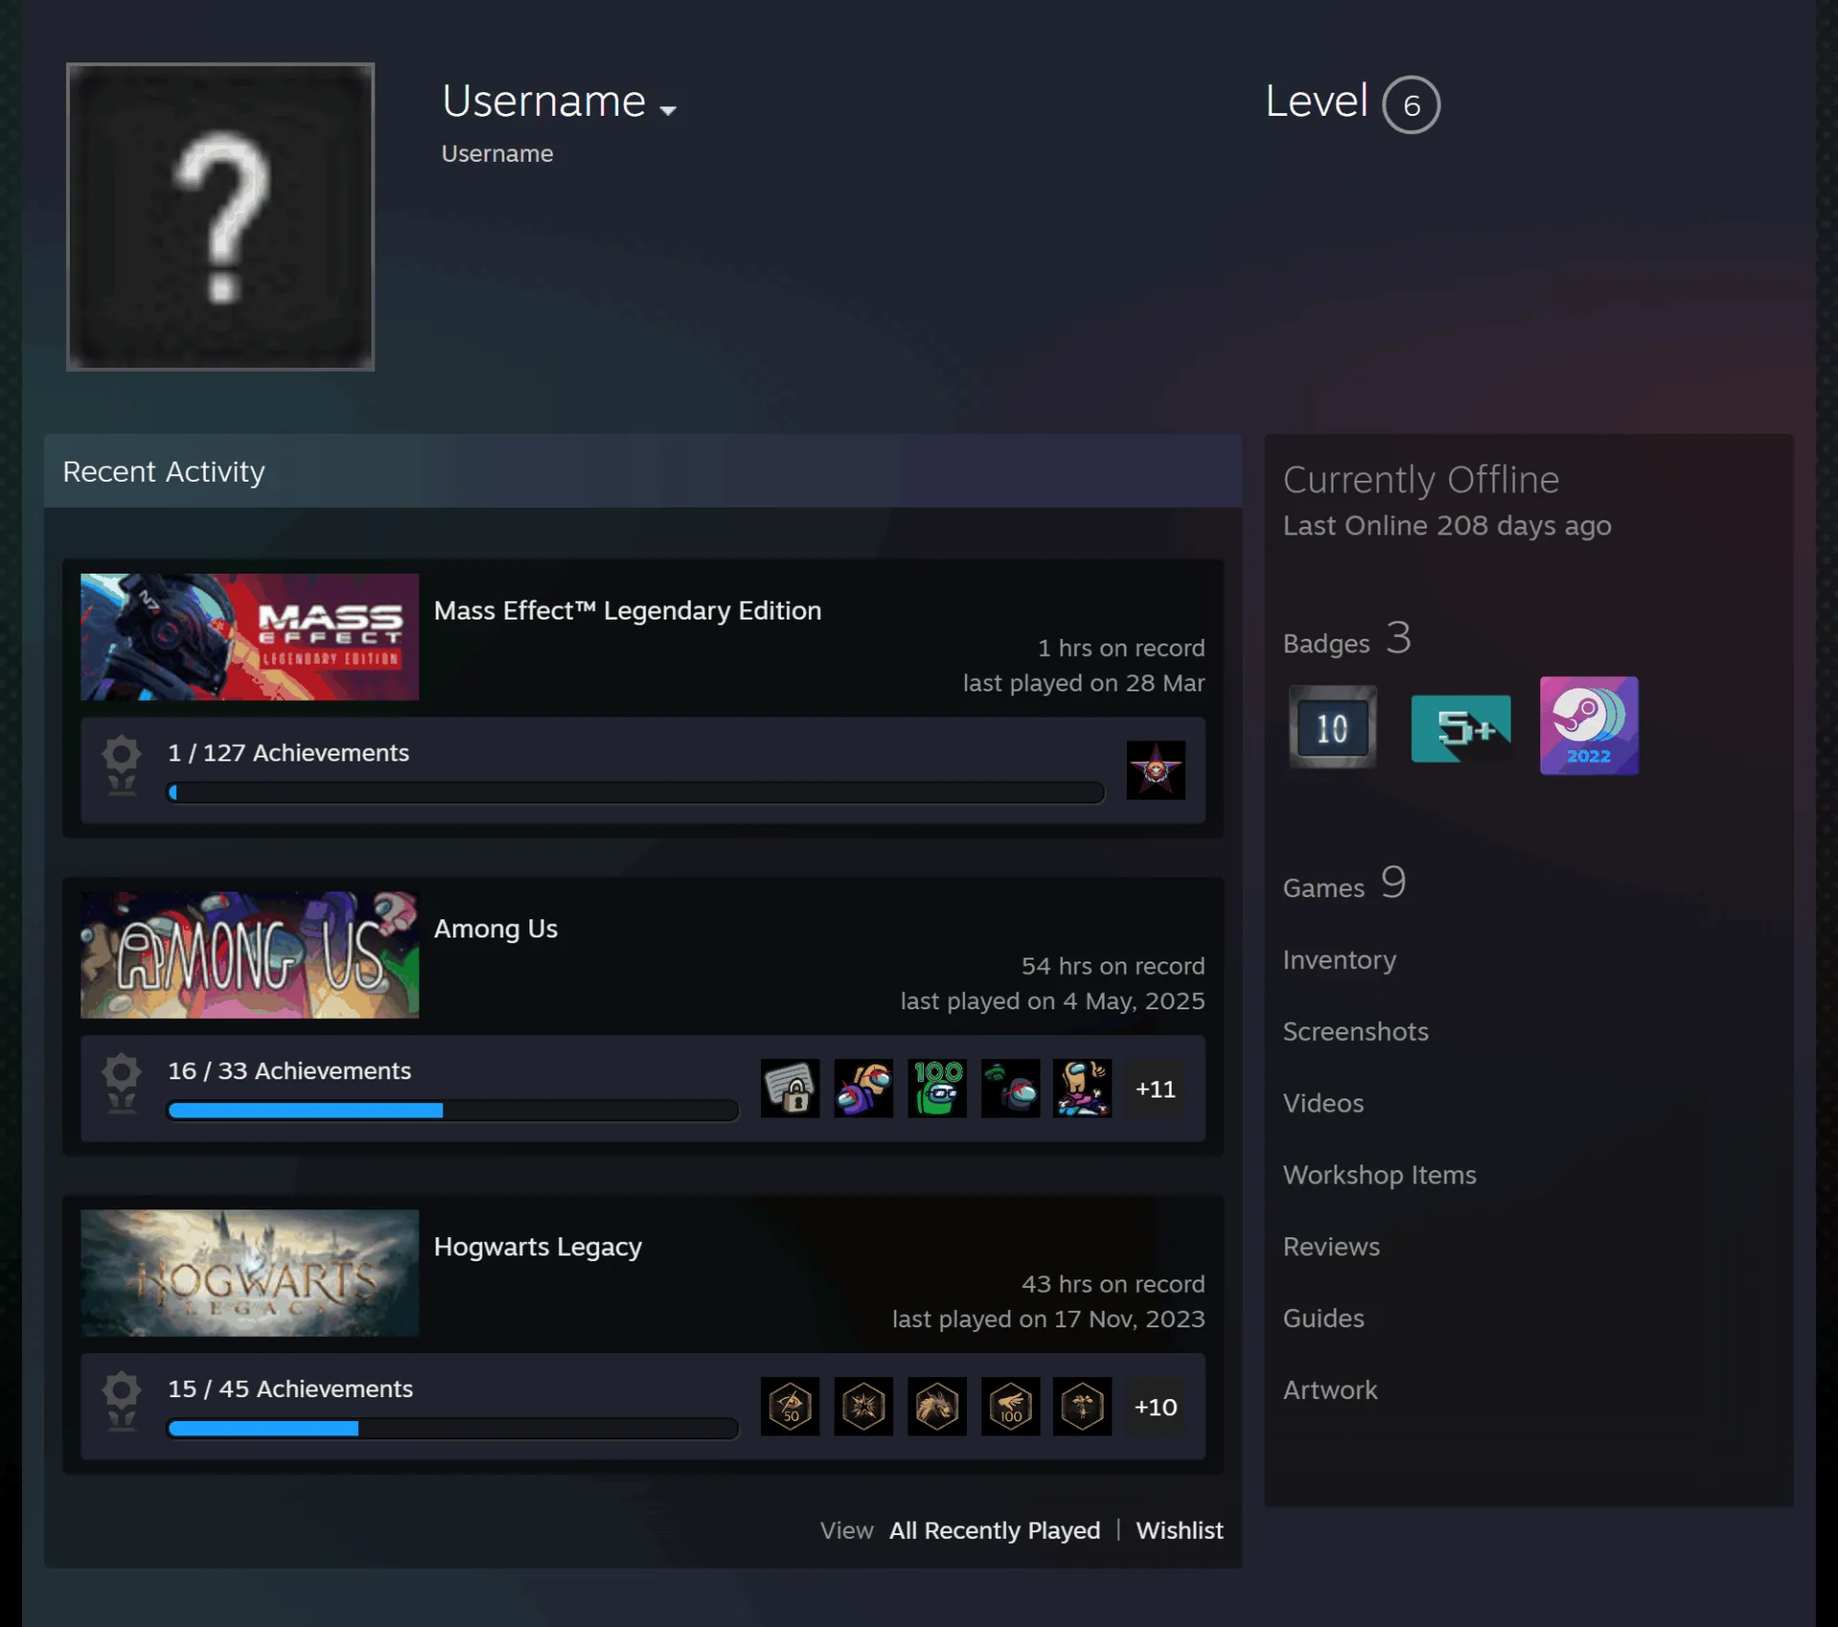The width and height of the screenshot is (1838, 1627).
Task: Click the 1 / 127 Achievements text
Action: (x=288, y=753)
